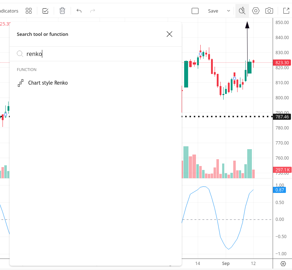
Task: Open the Indicators menu
Action: coord(9,11)
